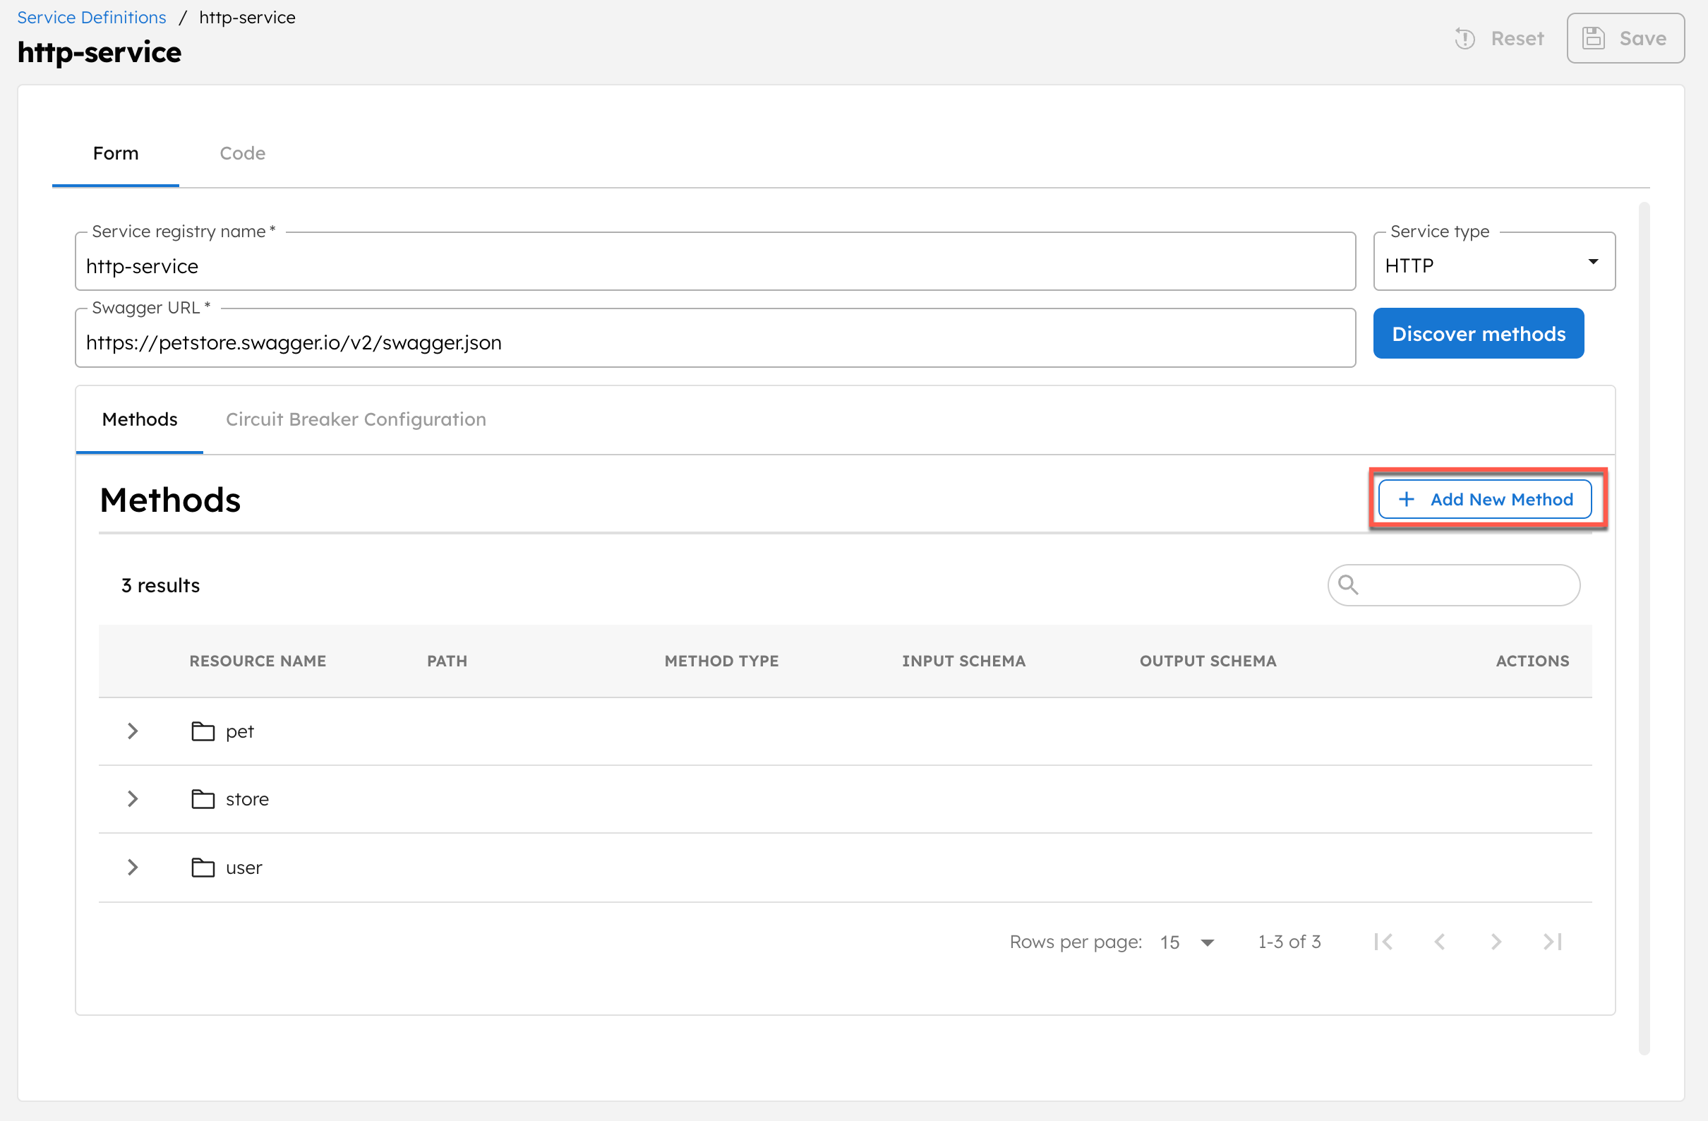Image resolution: width=1708 pixels, height=1121 pixels.
Task: Go to previous page of results
Action: point(1440,942)
